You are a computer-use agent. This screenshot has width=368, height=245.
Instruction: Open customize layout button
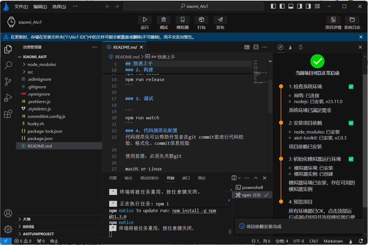tap(317, 6)
